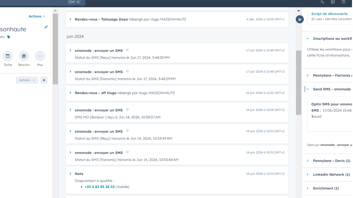
Task: Open the Plus more-actions icon
Action: 40,56
